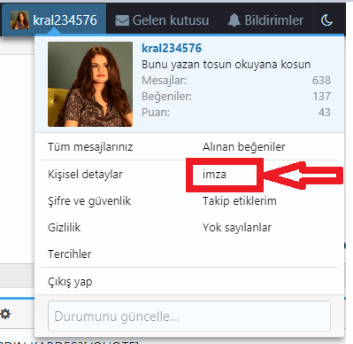The width and height of the screenshot is (353, 344).
Task: Click Çıkış yap to log out
Action: pos(70,282)
